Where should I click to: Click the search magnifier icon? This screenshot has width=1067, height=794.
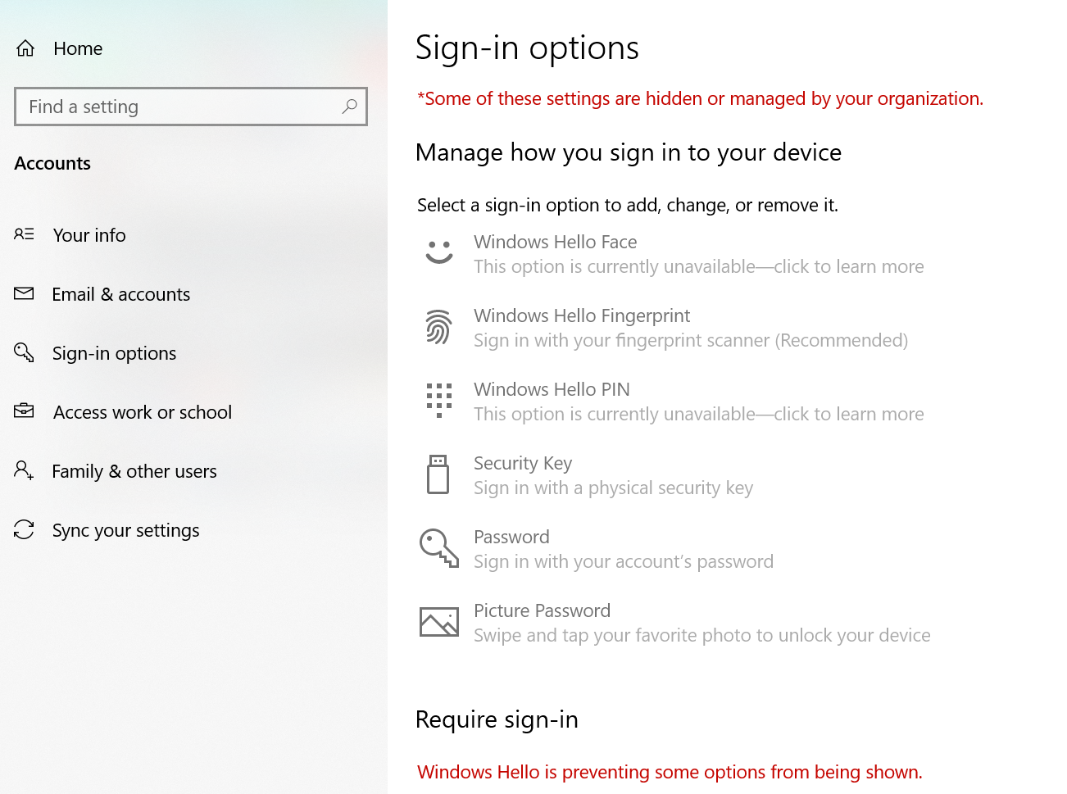[x=348, y=107]
